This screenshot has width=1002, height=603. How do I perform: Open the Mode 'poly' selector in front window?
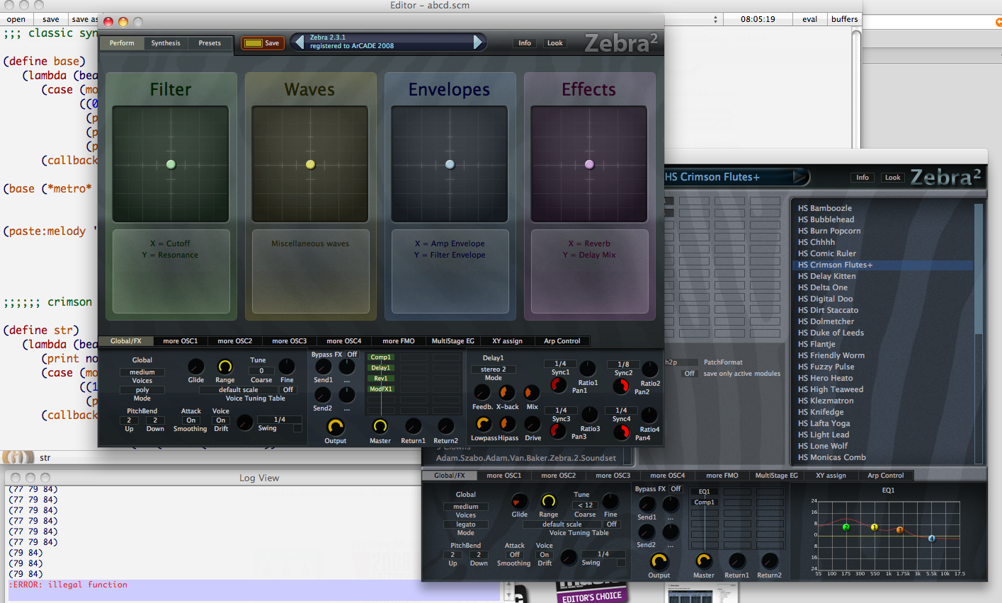[x=142, y=390]
